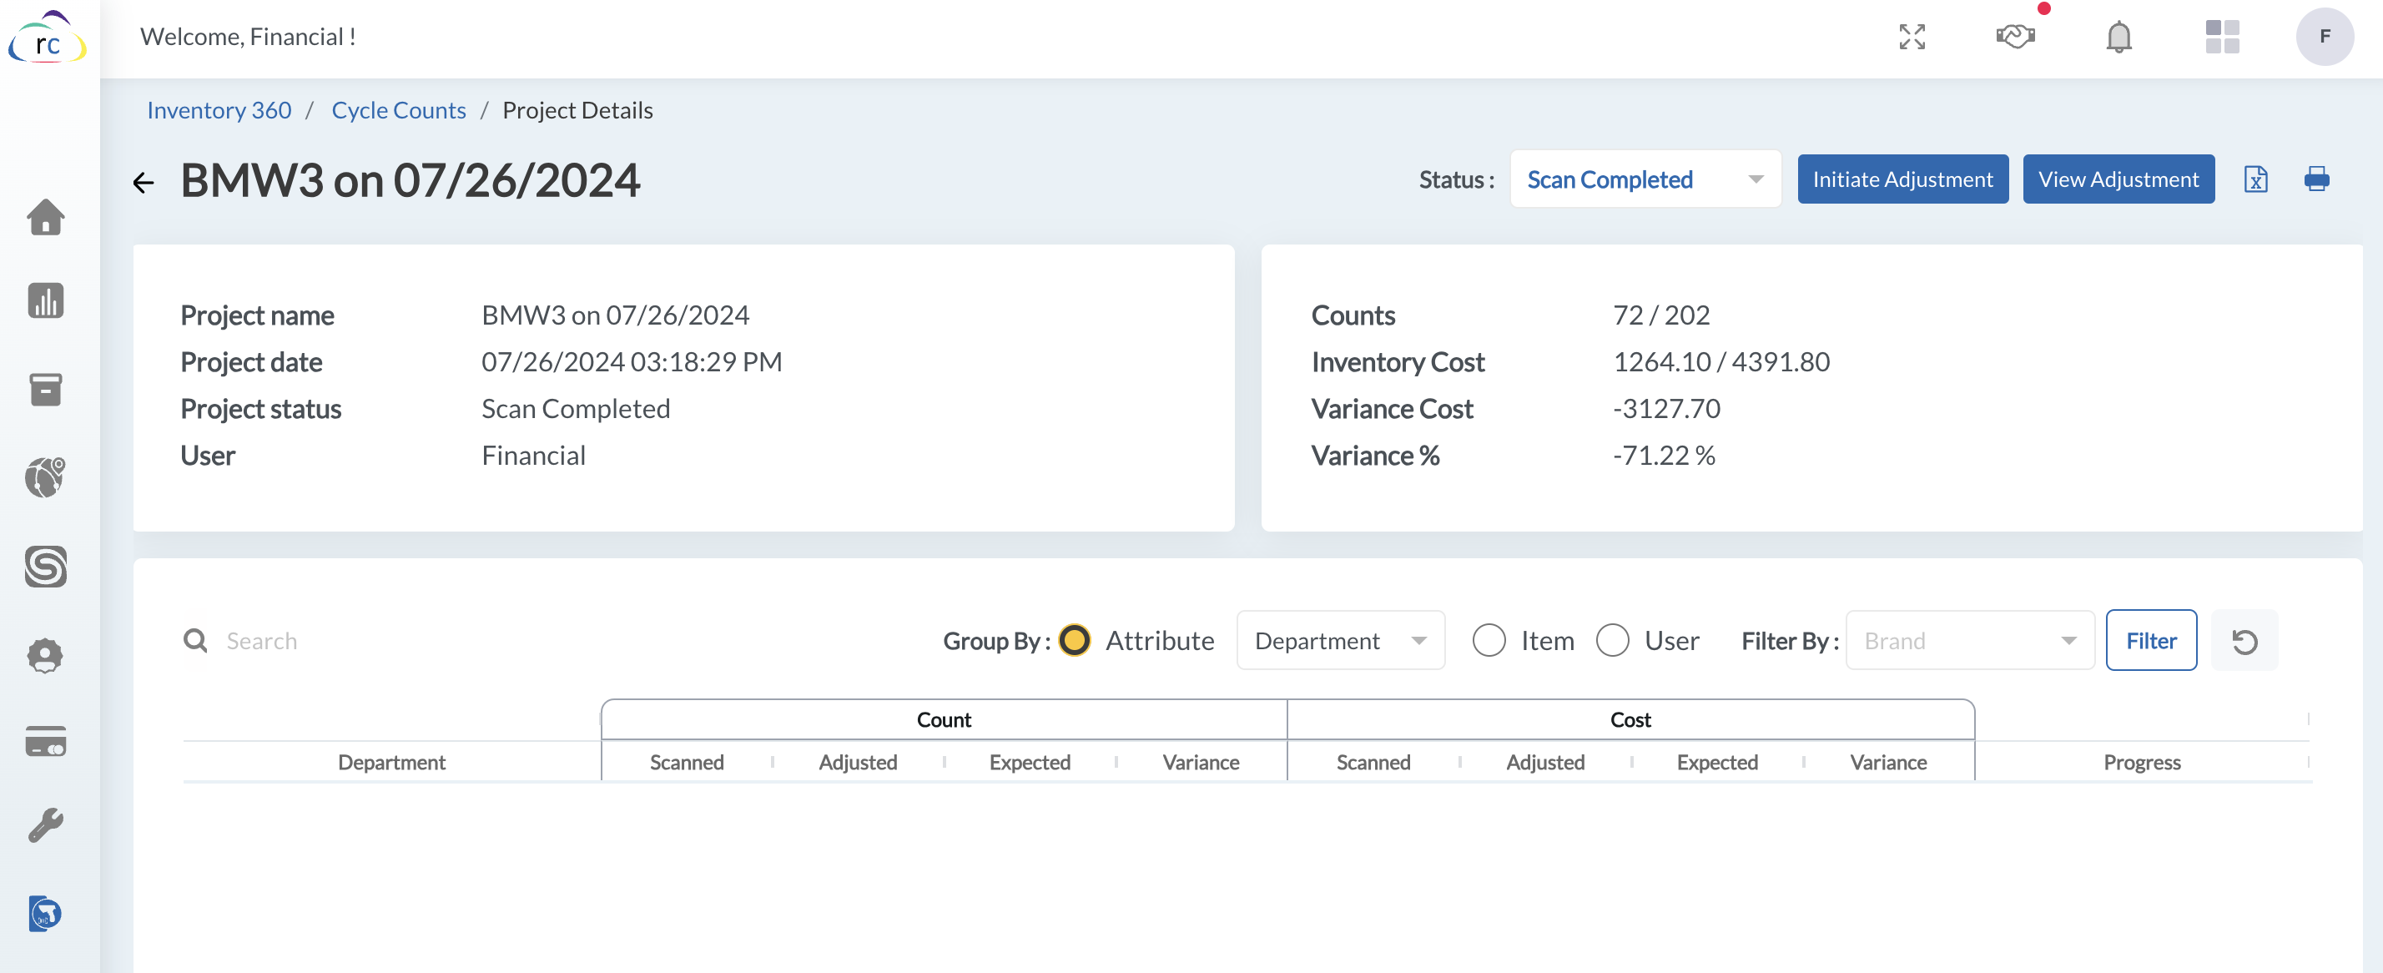Open the wrench settings sidebar icon
The image size is (2383, 973).
pos(45,825)
